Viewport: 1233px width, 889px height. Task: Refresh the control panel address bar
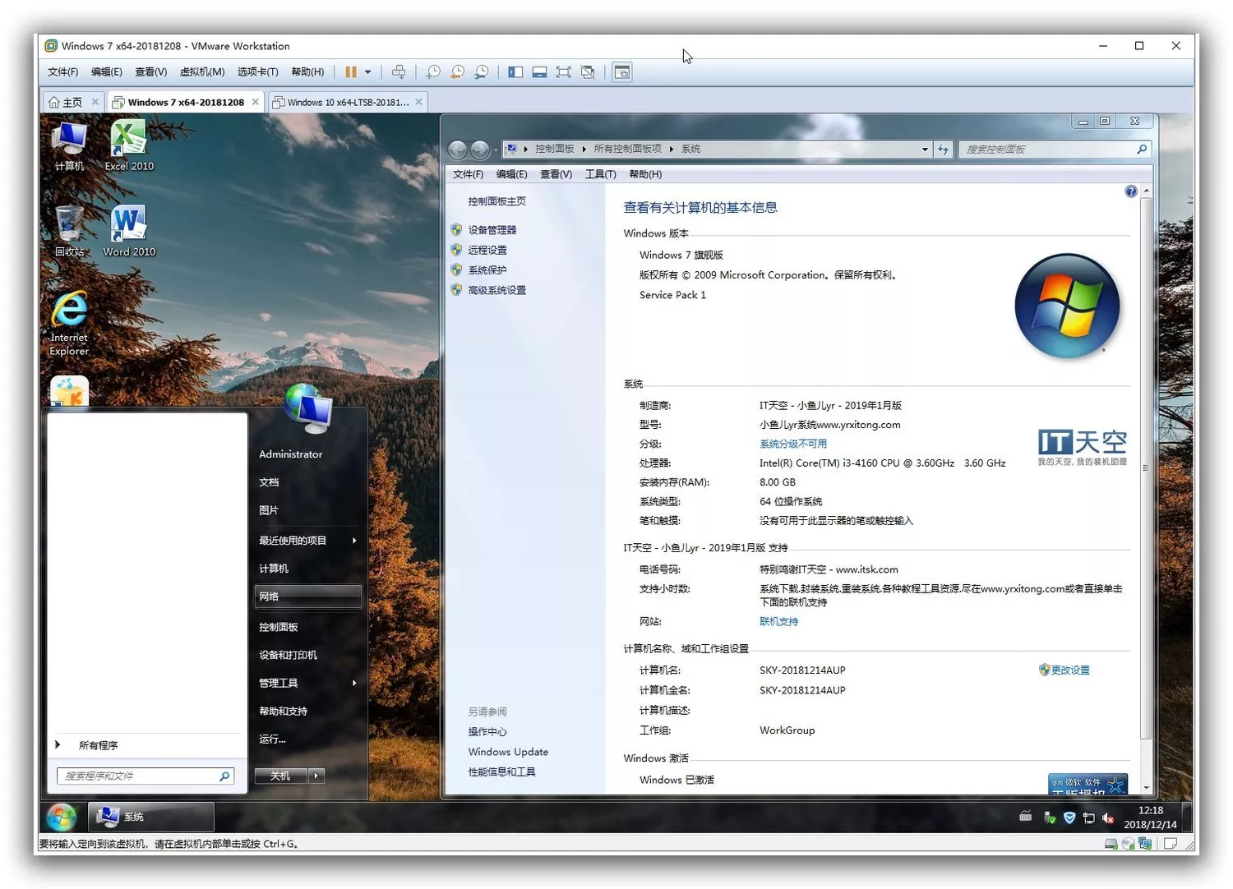coord(943,150)
